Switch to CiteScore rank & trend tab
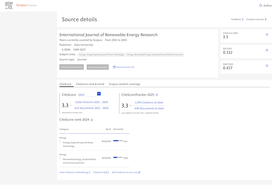 [90, 84]
